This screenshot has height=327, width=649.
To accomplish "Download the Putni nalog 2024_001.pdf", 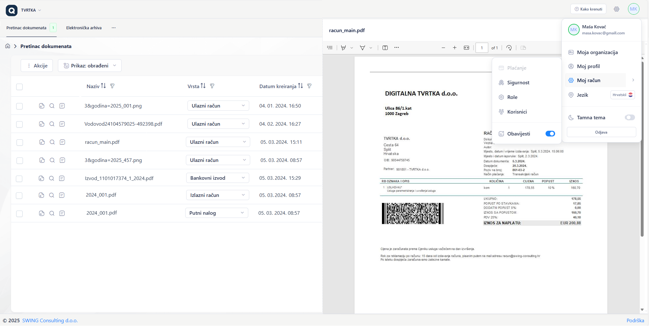I will [x=42, y=213].
